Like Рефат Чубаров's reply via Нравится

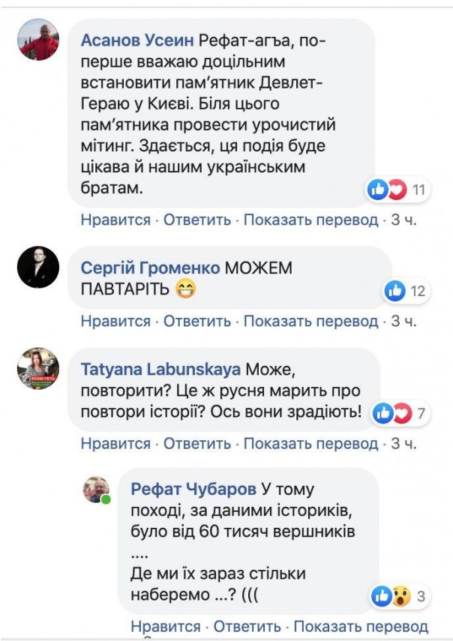pos(166,626)
